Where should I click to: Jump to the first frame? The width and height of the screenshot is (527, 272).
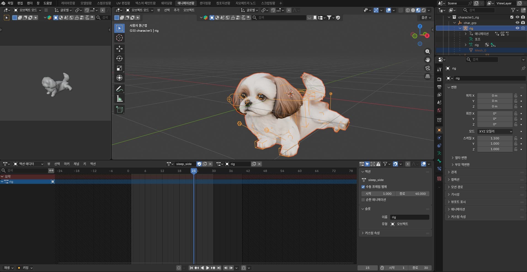click(x=191, y=268)
